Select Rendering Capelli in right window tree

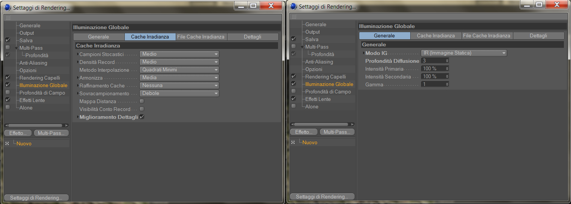tap(325, 77)
